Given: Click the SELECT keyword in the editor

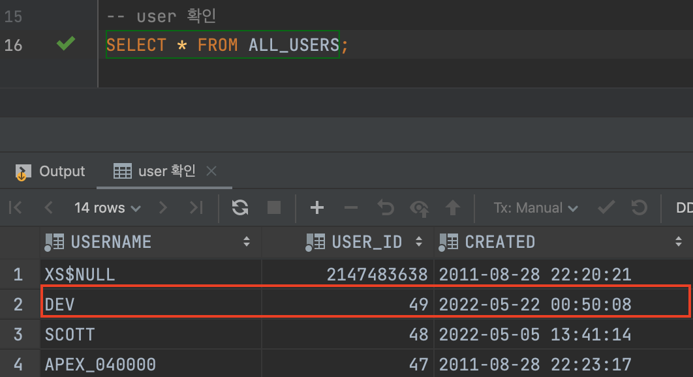Looking at the screenshot, I should pos(136,45).
